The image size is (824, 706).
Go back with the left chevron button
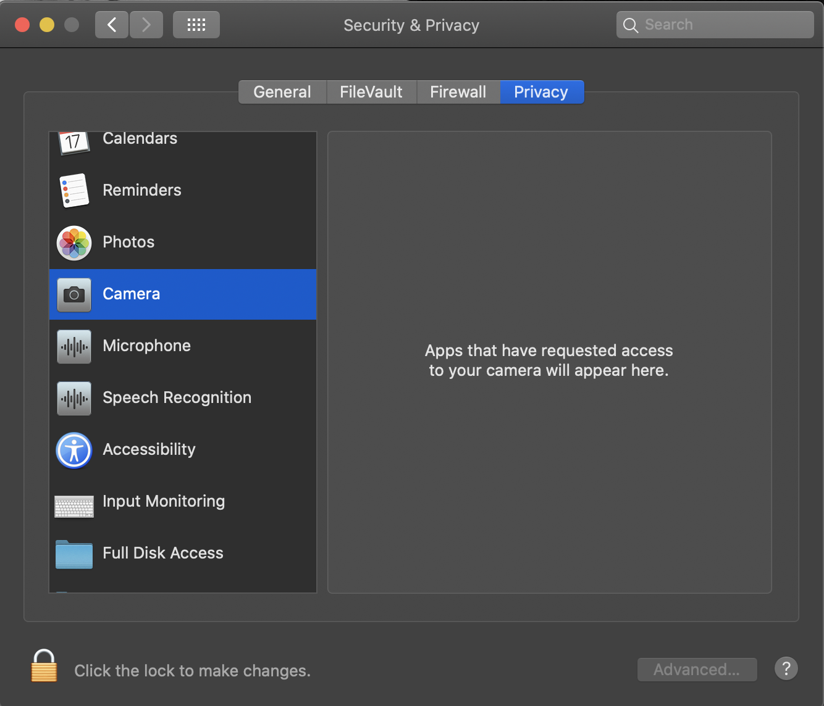tap(112, 25)
